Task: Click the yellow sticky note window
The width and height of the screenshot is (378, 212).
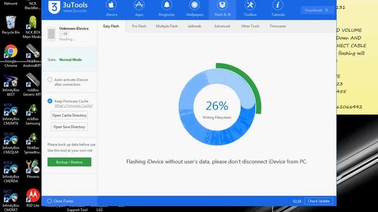Action: 357,58
